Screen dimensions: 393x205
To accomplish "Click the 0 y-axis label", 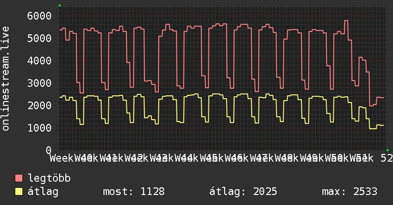I will tap(49, 150).
